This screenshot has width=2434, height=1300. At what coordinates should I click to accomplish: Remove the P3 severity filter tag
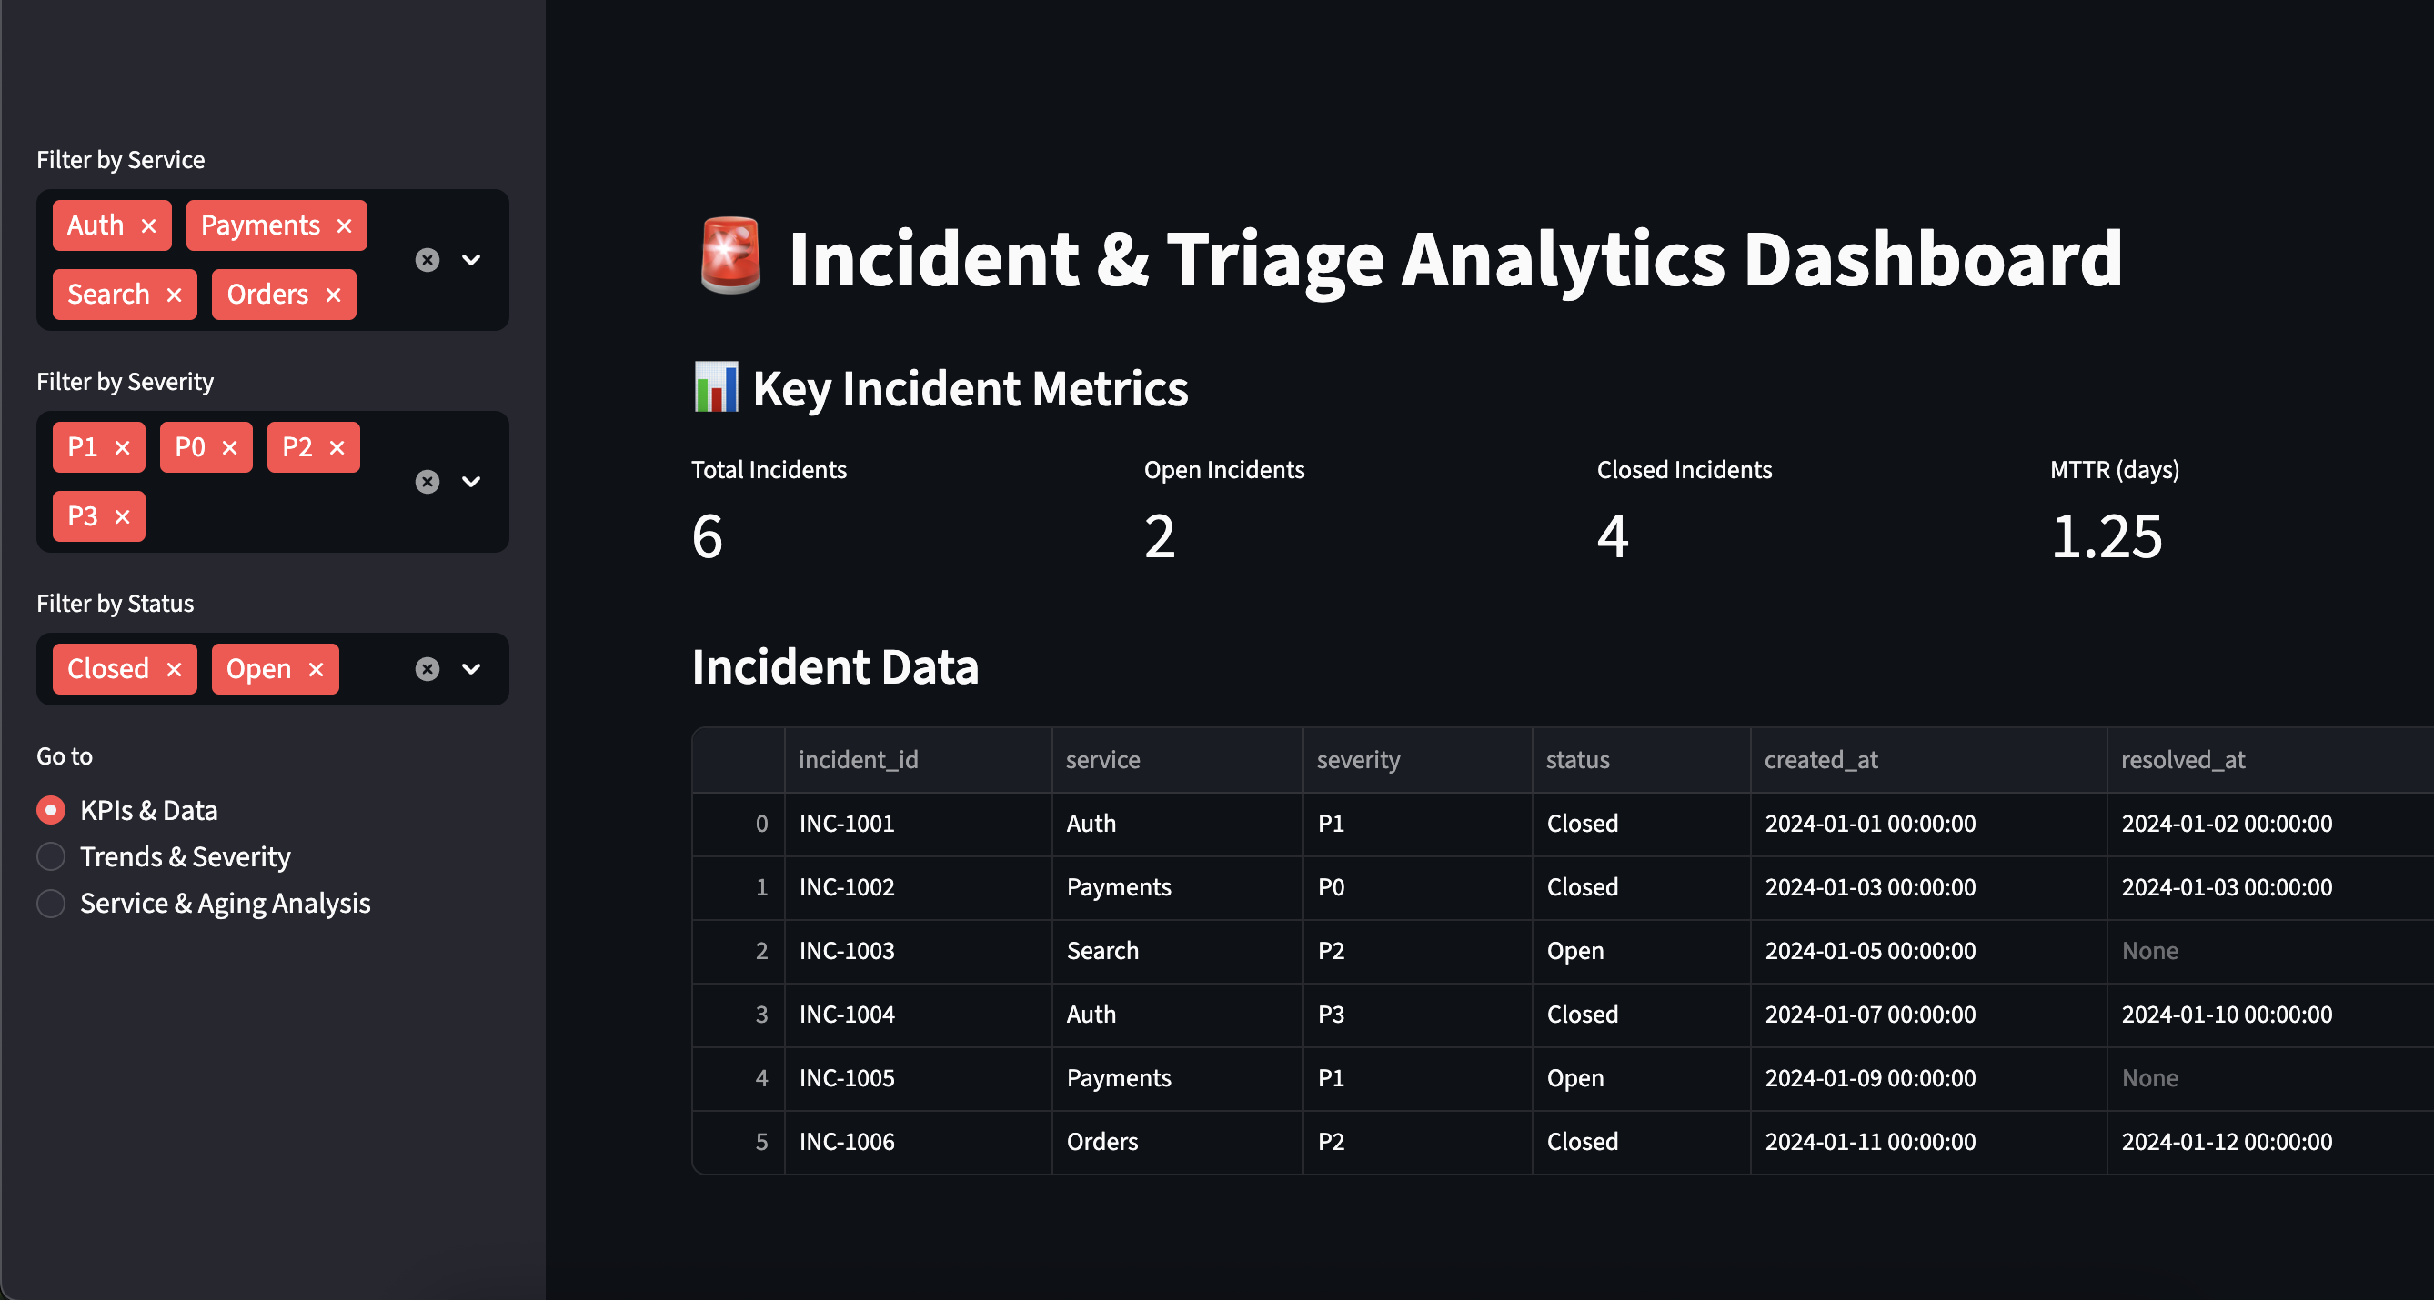[122, 516]
